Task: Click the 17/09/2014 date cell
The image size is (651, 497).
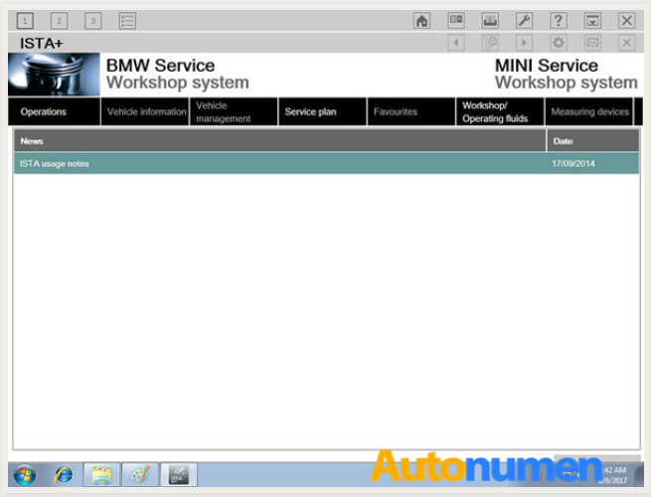Action: [572, 164]
